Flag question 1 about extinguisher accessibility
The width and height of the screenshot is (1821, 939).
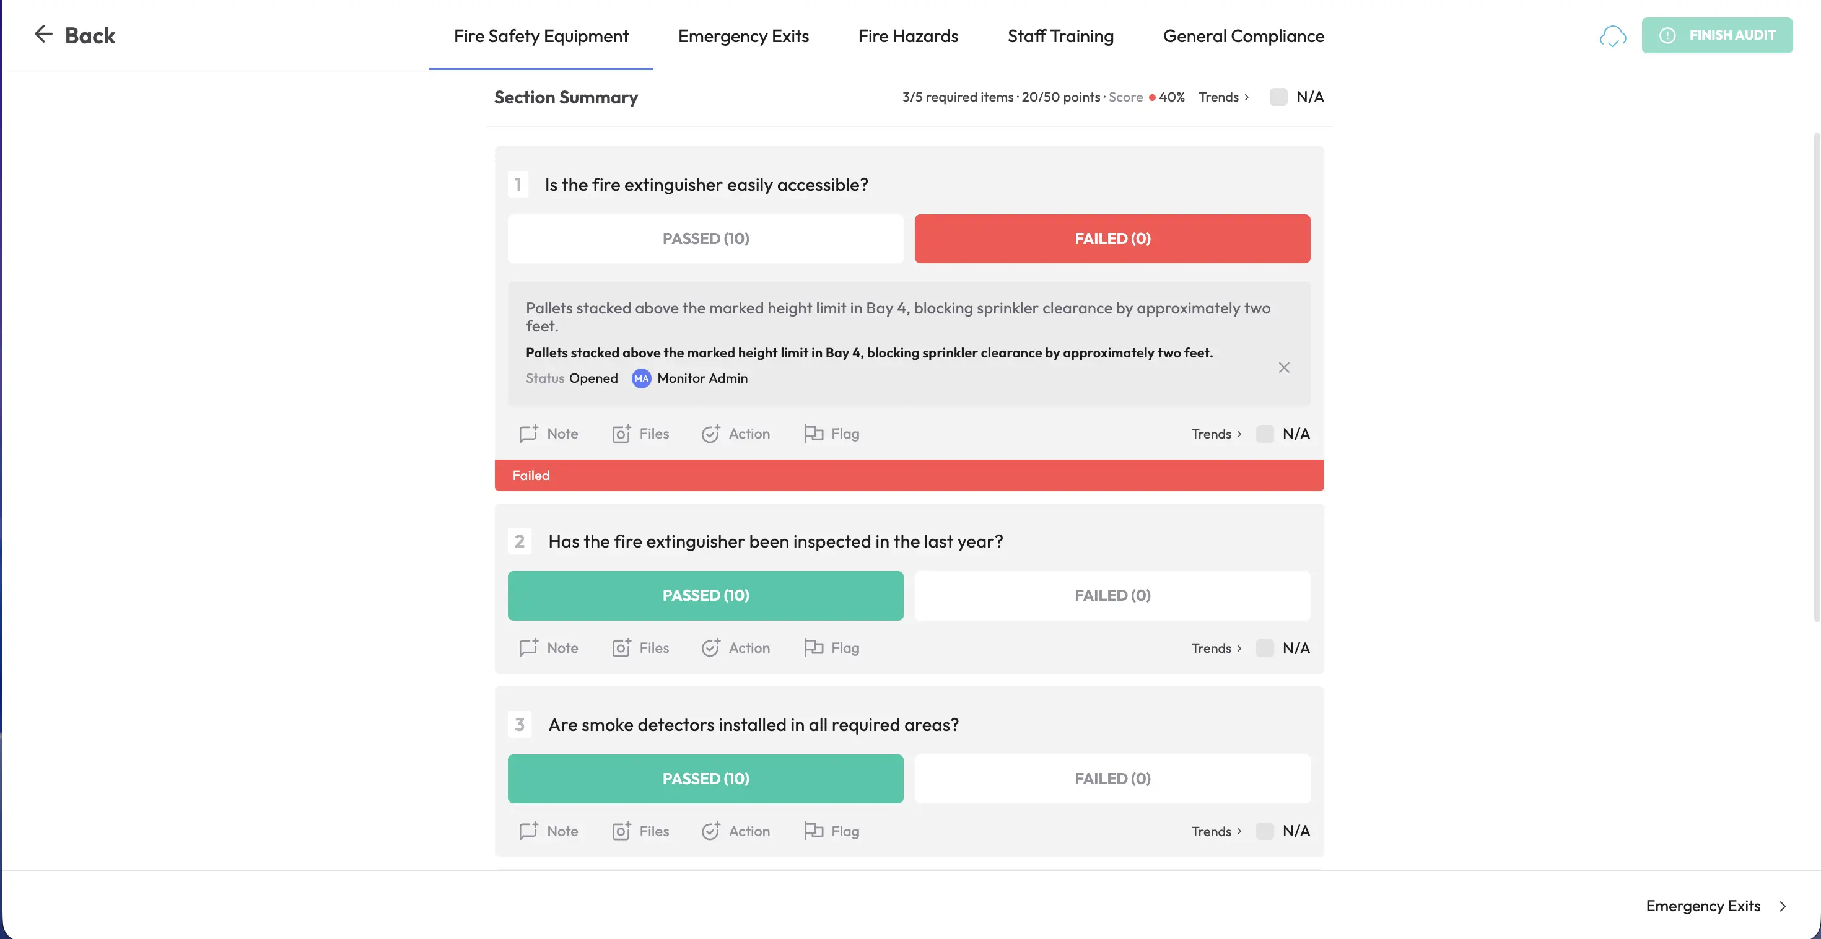click(x=831, y=434)
